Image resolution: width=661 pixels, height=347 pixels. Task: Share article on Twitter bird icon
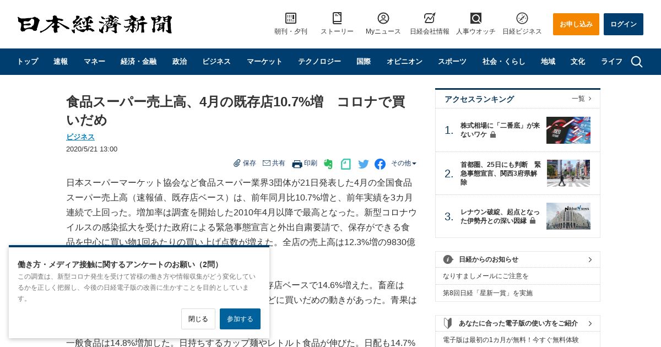[364, 164]
